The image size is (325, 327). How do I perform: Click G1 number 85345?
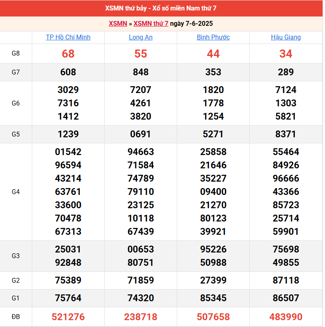(x=213, y=298)
